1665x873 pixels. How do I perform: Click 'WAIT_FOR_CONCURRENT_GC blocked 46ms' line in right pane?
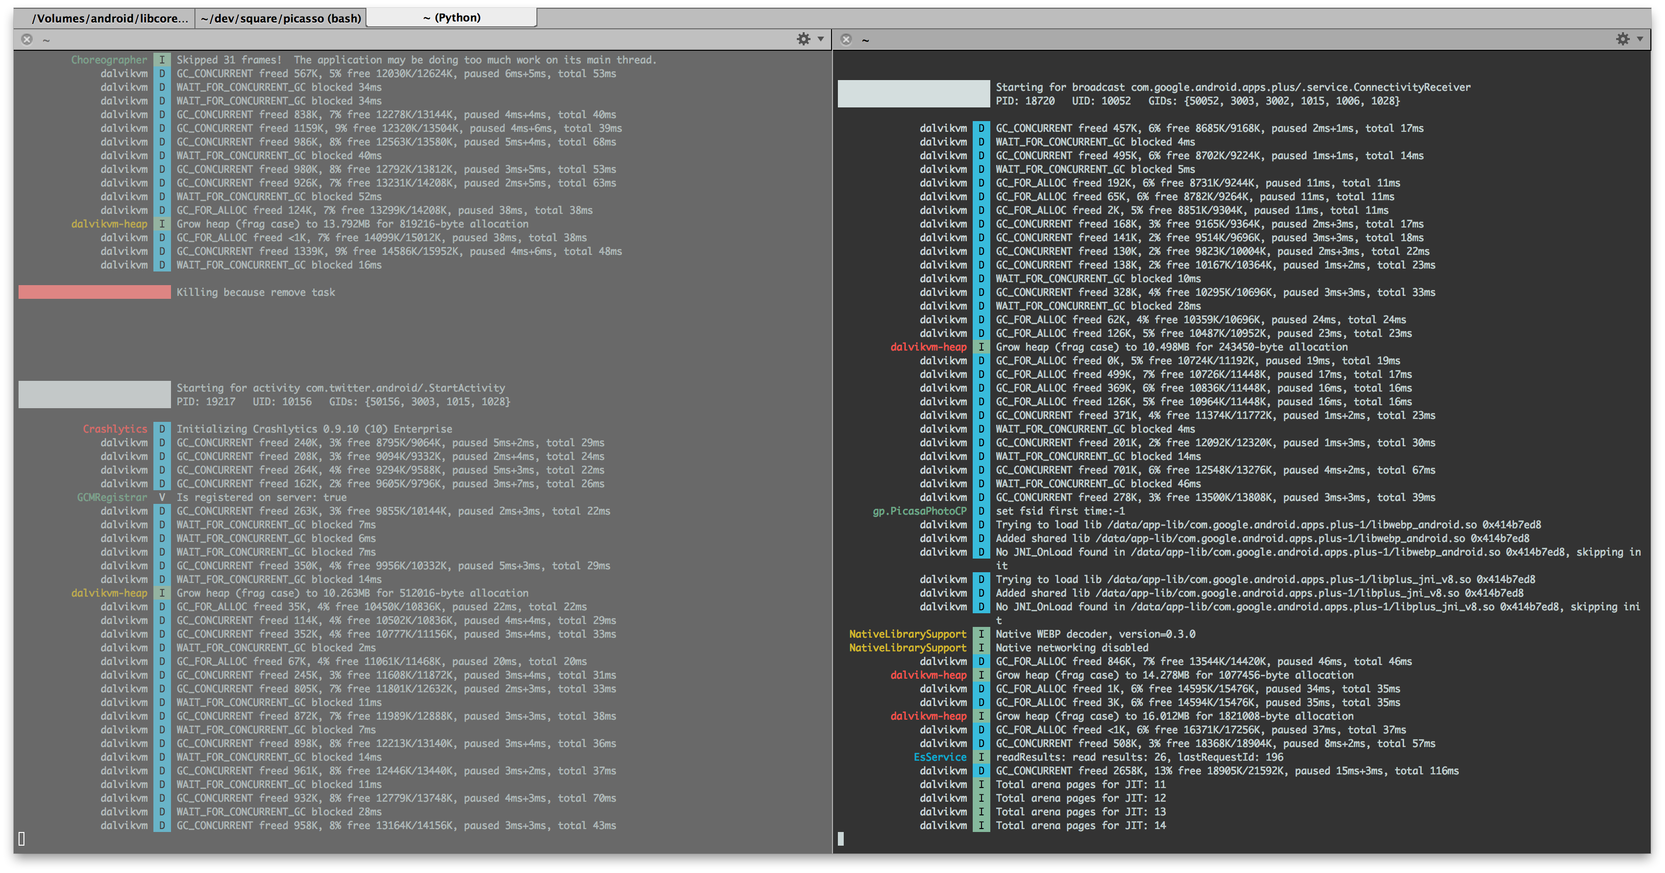pos(1098,484)
